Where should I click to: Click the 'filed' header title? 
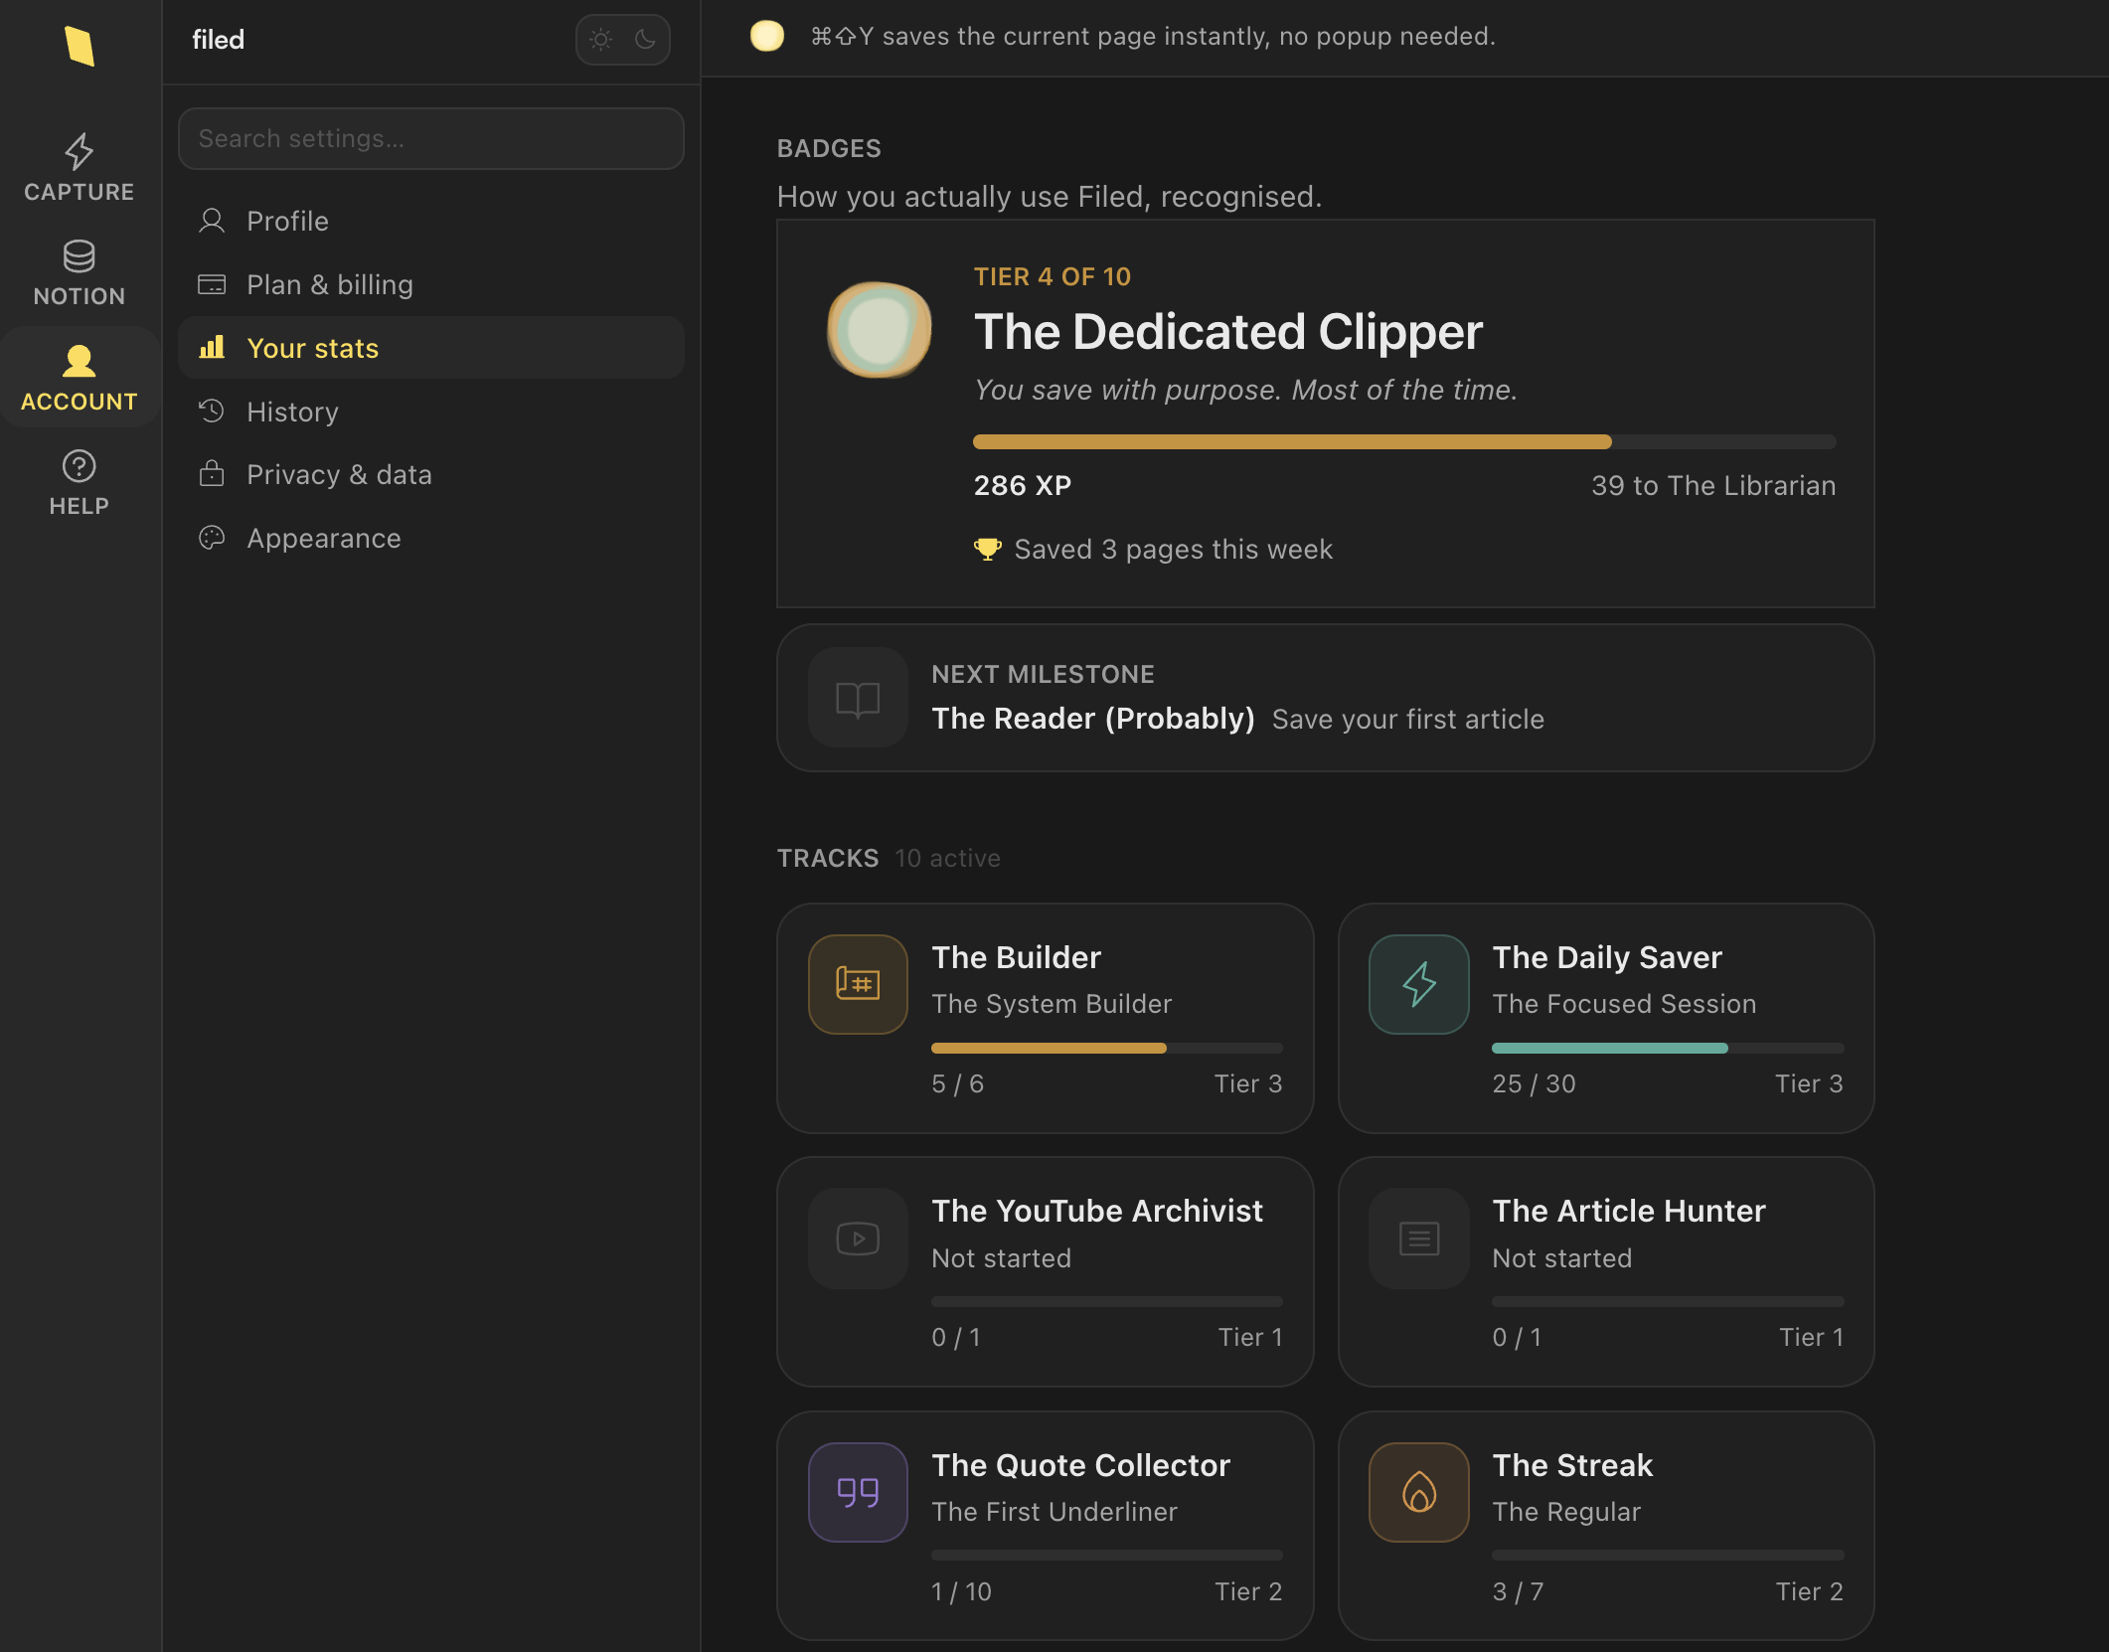point(218,40)
